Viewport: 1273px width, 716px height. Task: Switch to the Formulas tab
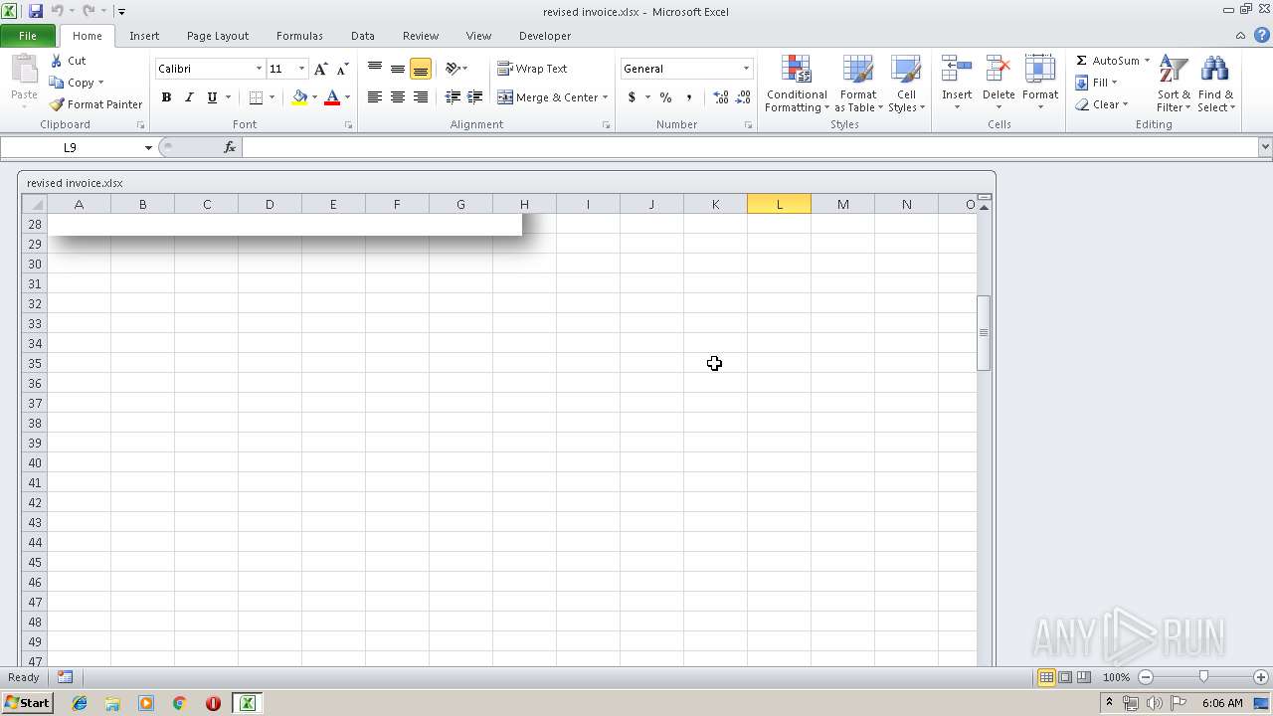click(299, 36)
